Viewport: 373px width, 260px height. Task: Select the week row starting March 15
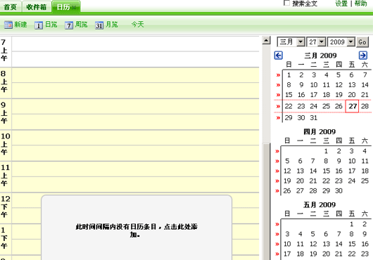pos(278,95)
